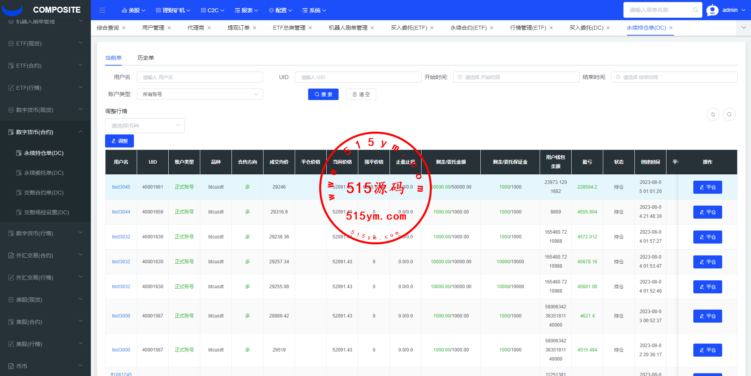Image resolution: width=751 pixels, height=376 pixels.
Task: Click the round search toggle icon
Action: [x=729, y=115]
